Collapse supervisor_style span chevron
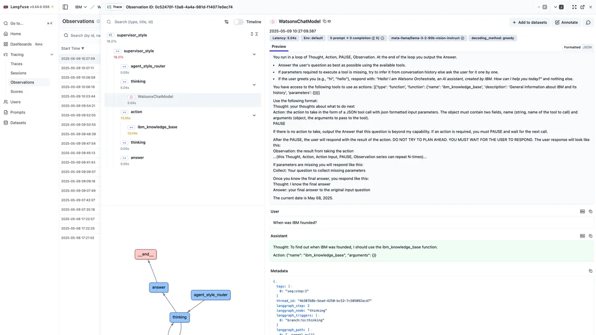Viewport: 596px width, 335px height. [254, 54]
